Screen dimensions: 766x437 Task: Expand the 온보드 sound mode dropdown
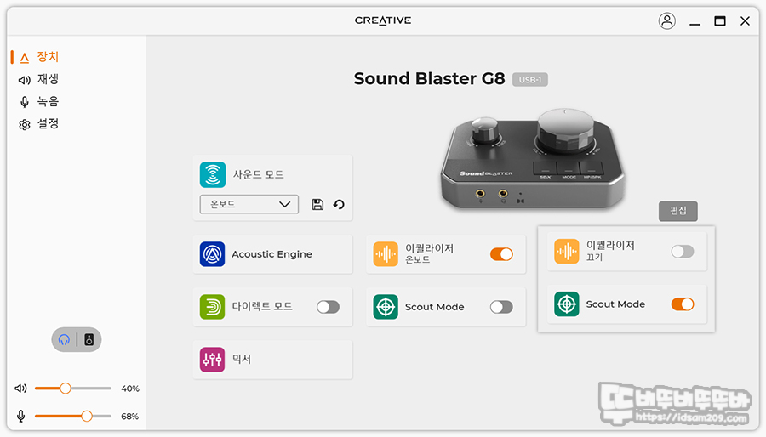pyautogui.click(x=249, y=204)
